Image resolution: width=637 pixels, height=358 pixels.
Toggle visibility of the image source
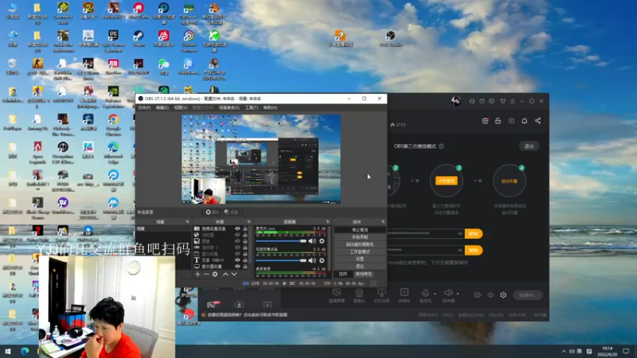pos(237,241)
